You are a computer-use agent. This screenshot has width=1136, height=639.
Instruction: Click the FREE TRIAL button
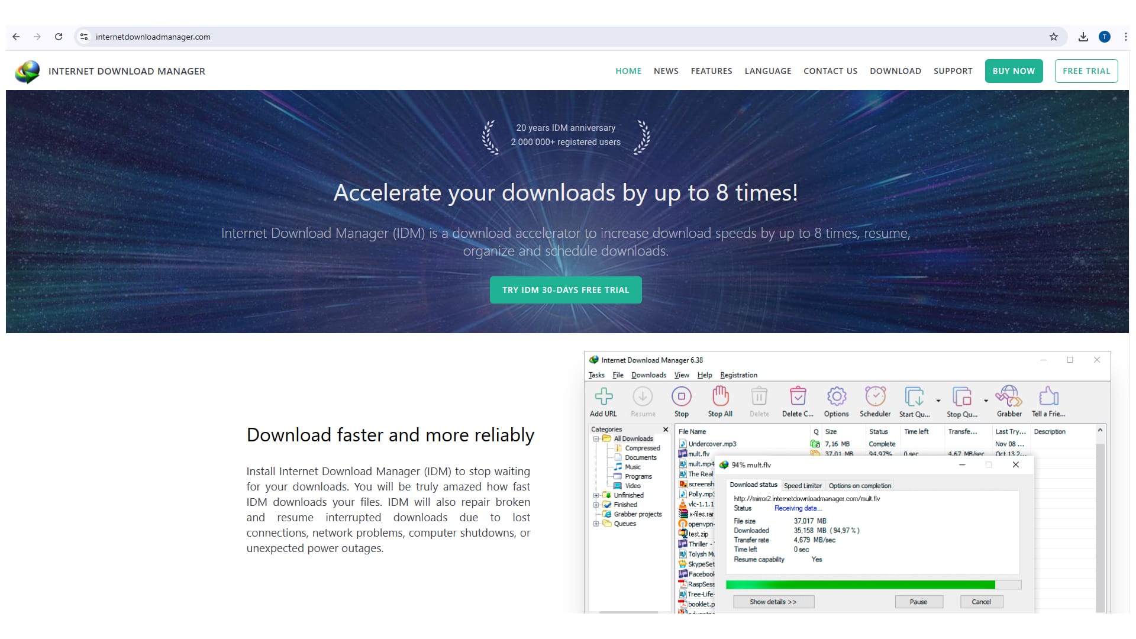tap(1086, 71)
